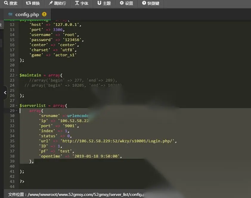Switch to the config.php tab

click(27, 15)
